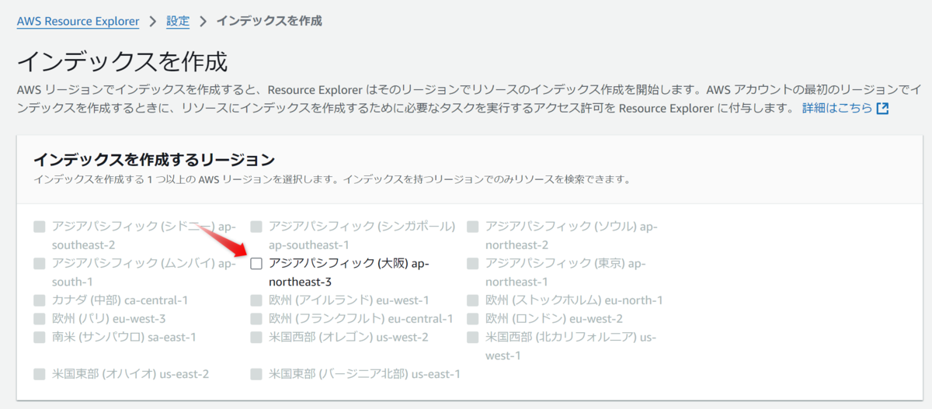Toggle the アジアパシフィック (シンガポール) ap-southeast-1 checkbox
Viewport: 932px width, 409px height.
256,227
